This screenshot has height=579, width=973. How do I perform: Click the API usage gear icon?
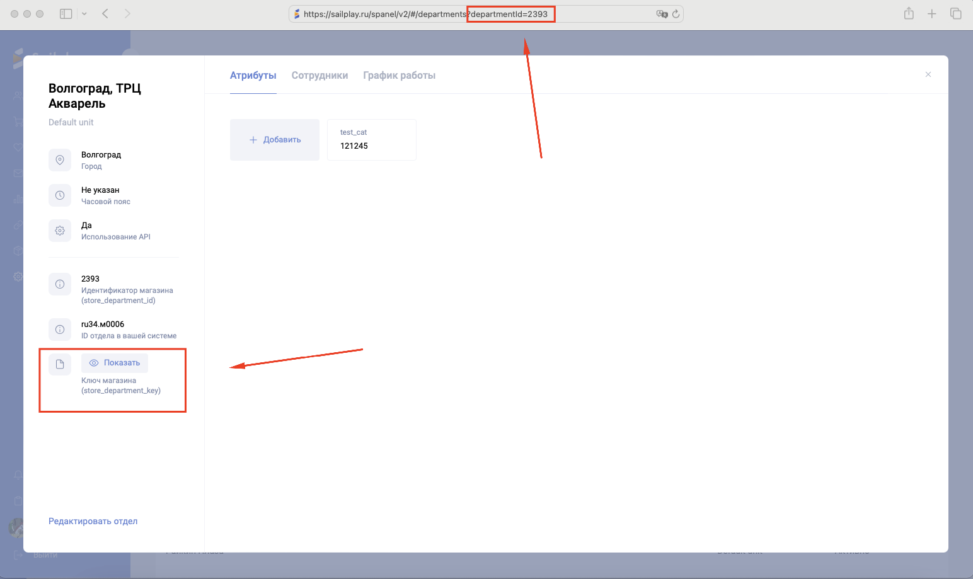60,231
